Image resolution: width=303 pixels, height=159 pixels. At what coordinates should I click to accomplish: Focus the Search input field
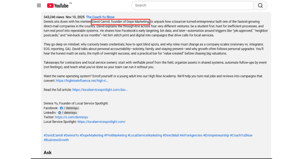[x=192, y=5]
